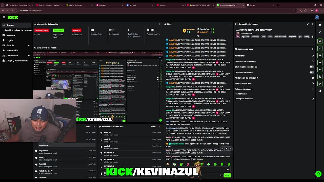324x182 pixels.
Task: Expand Configurar objetivos settings
Action: coord(313,99)
